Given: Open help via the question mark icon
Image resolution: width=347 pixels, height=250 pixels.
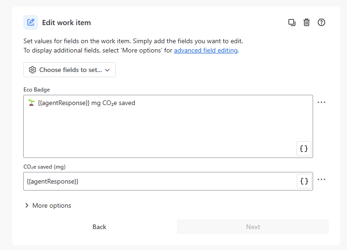Looking at the screenshot, I should click(321, 22).
